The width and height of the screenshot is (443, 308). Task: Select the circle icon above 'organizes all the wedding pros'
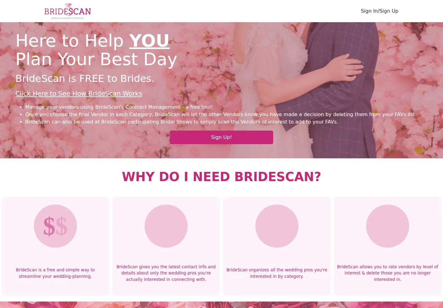277,226
